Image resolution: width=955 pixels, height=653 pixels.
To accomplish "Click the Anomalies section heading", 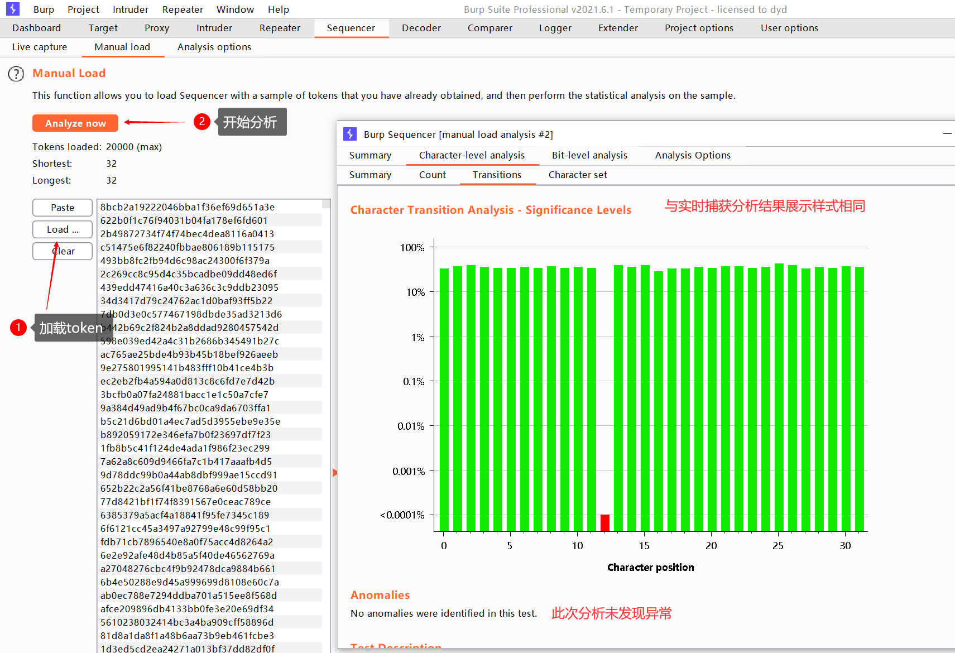I will tap(380, 595).
